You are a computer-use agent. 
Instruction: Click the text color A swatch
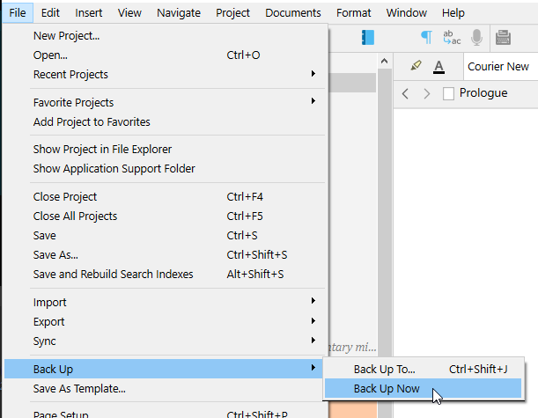[439, 66]
